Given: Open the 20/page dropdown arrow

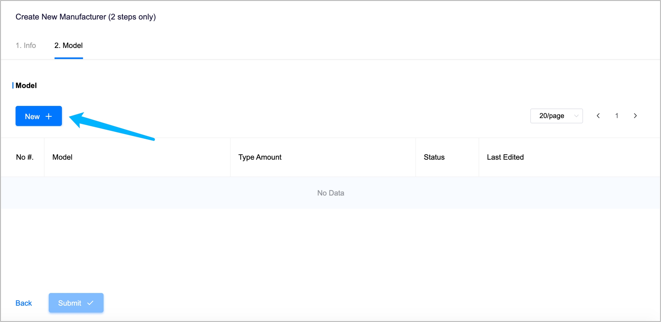Looking at the screenshot, I should pos(576,116).
